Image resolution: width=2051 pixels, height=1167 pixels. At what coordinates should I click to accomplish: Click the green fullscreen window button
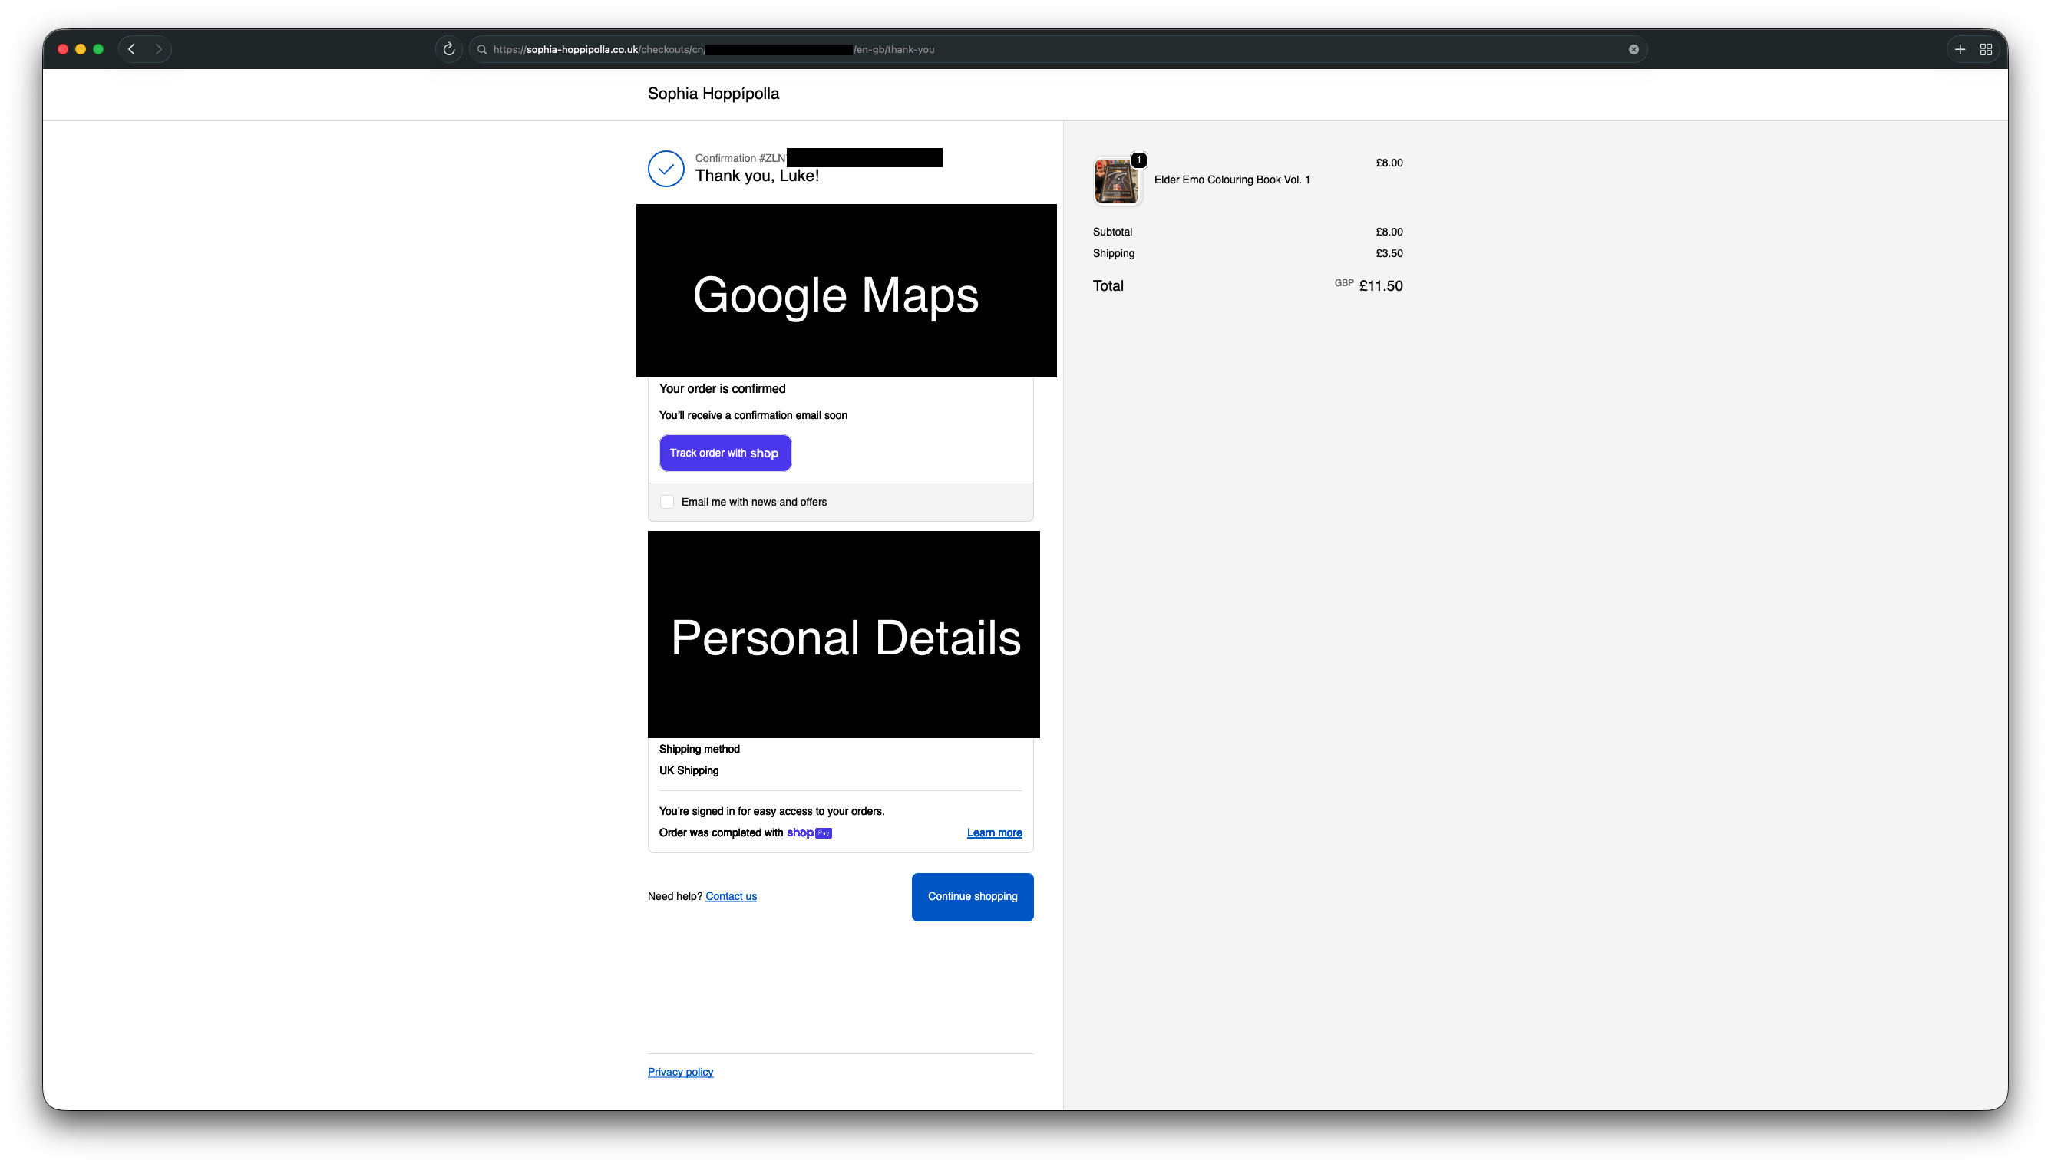[x=98, y=49]
